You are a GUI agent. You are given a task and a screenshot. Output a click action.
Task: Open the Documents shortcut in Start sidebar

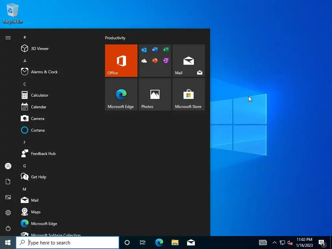[8, 182]
